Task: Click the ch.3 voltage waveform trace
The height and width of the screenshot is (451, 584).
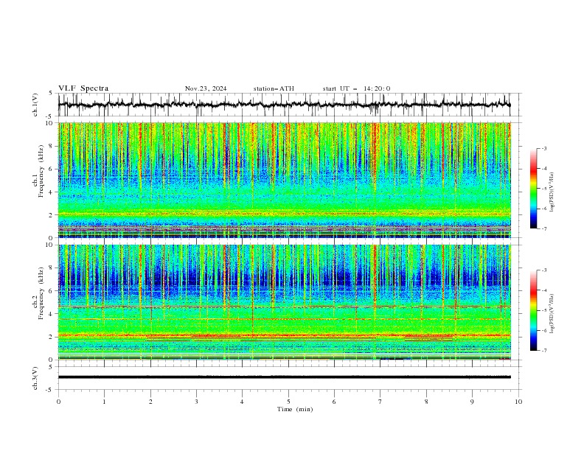Action: coord(284,377)
